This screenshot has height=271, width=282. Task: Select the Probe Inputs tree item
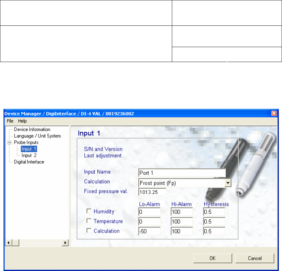(x=26, y=142)
